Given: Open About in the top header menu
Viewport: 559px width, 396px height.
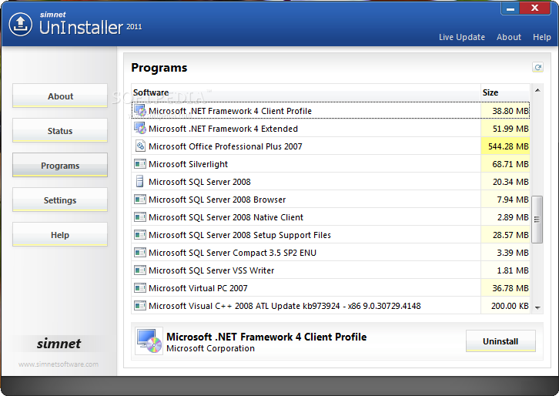Looking at the screenshot, I should pos(509,37).
